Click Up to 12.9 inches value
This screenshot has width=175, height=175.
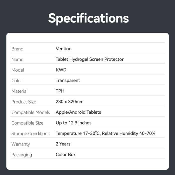coord(73,123)
